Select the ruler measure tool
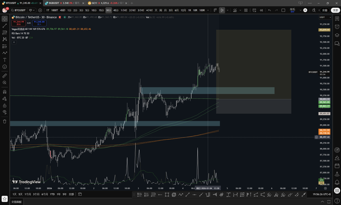 [x=5, y=76]
